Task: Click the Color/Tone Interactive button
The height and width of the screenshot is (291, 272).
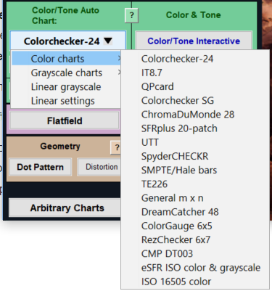Action: 194,41
